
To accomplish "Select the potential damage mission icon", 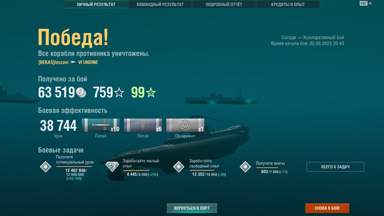I will pyautogui.click(x=46, y=166).
